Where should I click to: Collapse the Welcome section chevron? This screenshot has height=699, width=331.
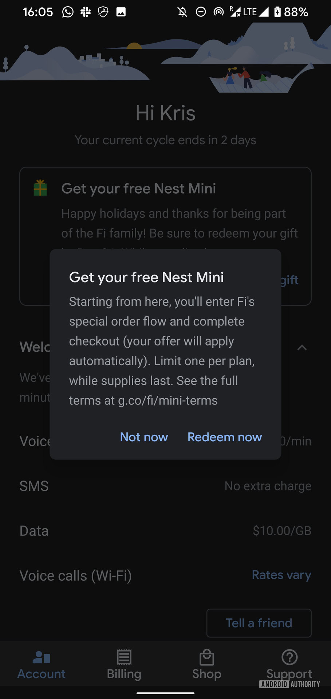(302, 348)
